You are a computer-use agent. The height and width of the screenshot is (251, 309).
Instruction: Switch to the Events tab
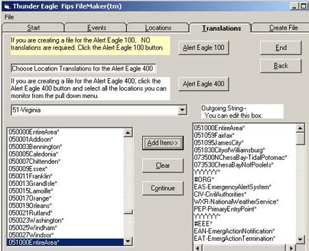point(96,28)
